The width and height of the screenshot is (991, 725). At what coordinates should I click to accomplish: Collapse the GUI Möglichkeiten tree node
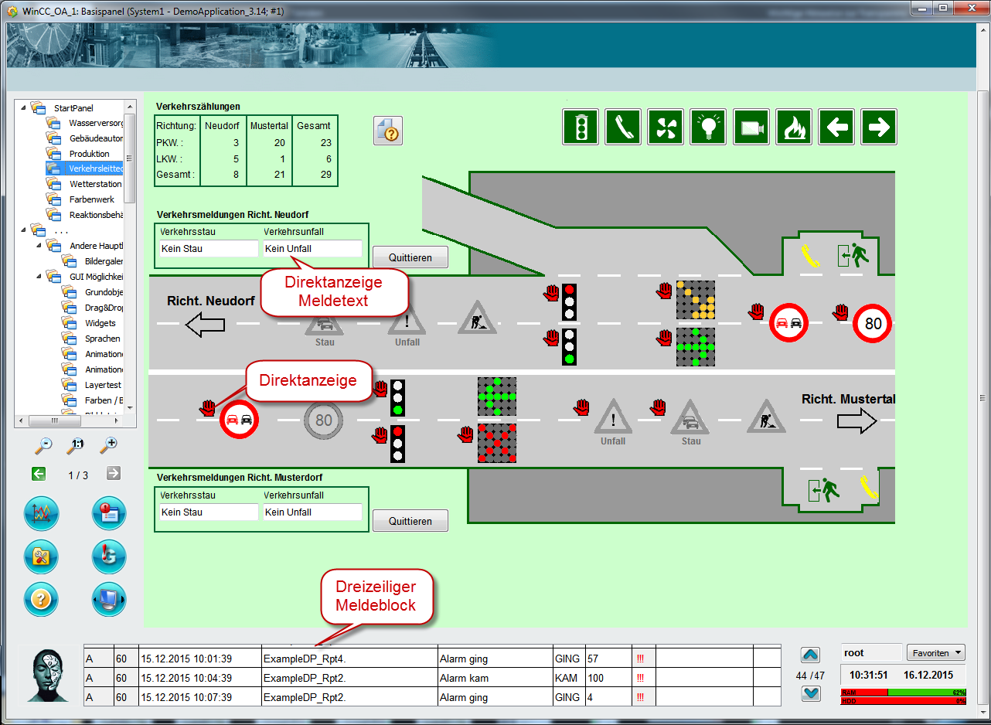coord(39,277)
